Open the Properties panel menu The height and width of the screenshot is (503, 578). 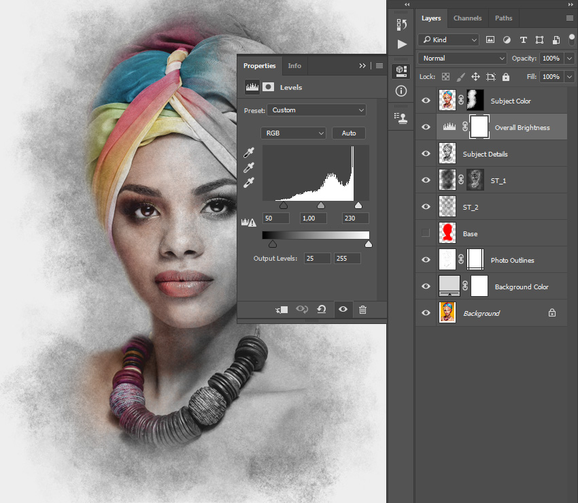coord(379,66)
